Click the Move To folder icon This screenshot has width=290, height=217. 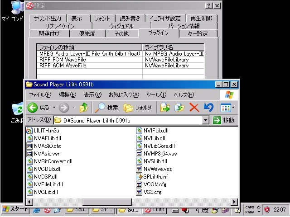point(165,108)
